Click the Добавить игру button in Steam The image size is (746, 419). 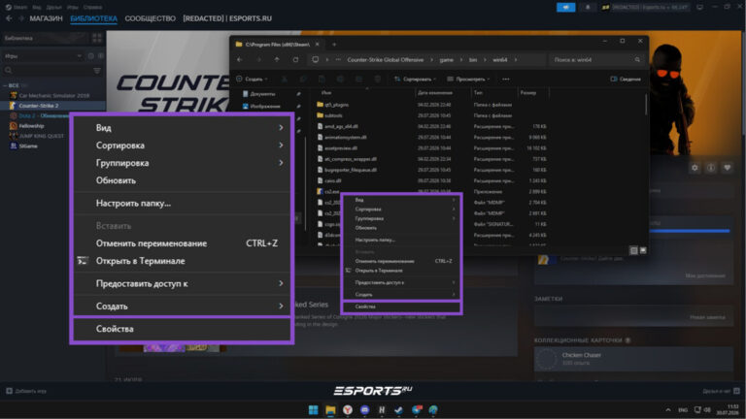tap(26, 391)
